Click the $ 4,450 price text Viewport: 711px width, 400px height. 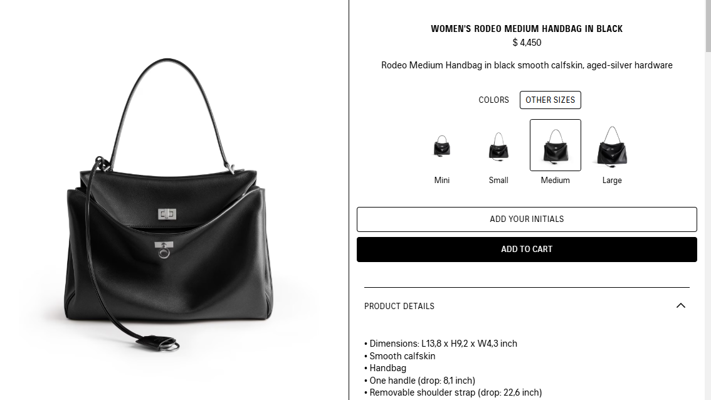pyautogui.click(x=527, y=43)
